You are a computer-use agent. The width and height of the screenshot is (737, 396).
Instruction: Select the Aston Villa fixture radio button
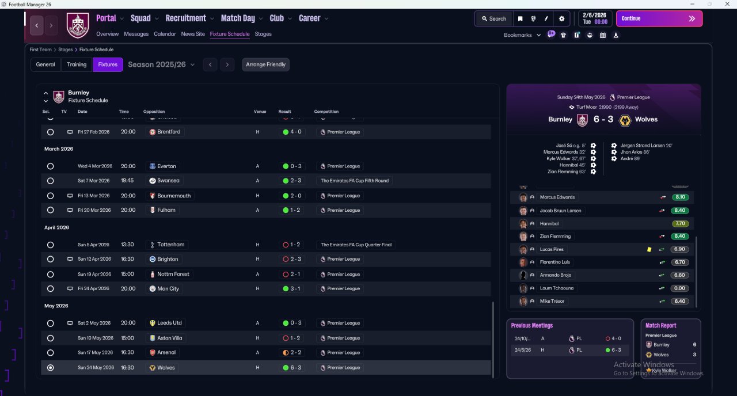(51, 338)
